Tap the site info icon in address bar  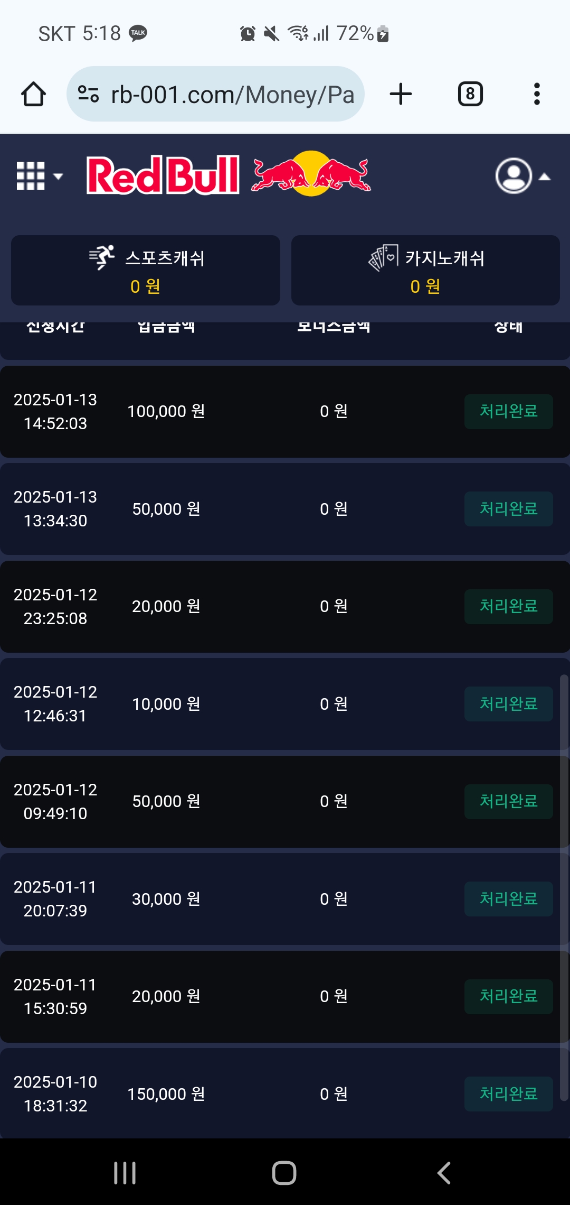pyautogui.click(x=88, y=94)
